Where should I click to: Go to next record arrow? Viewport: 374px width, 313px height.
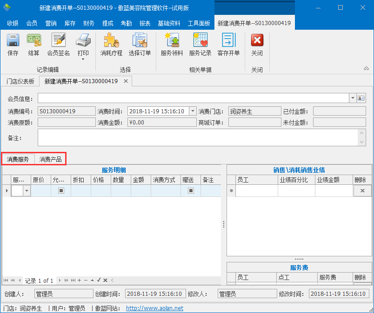pos(60,280)
